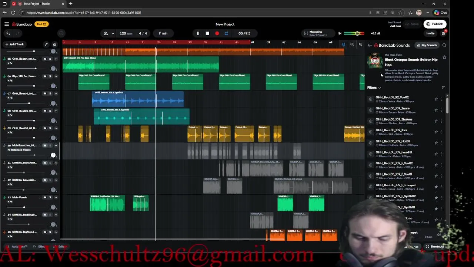Viewport: 474px width, 267px height.
Task: Change the F min key selector
Action: (163, 33)
